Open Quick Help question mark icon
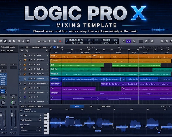 point(14,41)
